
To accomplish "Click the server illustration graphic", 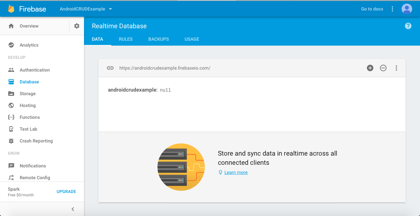I will tap(181, 167).
